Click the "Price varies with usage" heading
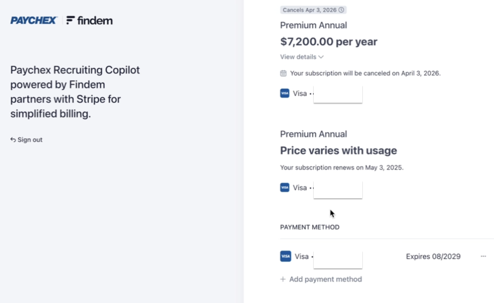Screen dimensions: 494x303 pyautogui.click(x=339, y=150)
